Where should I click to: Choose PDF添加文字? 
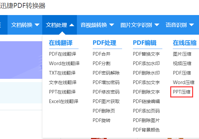(146, 82)
